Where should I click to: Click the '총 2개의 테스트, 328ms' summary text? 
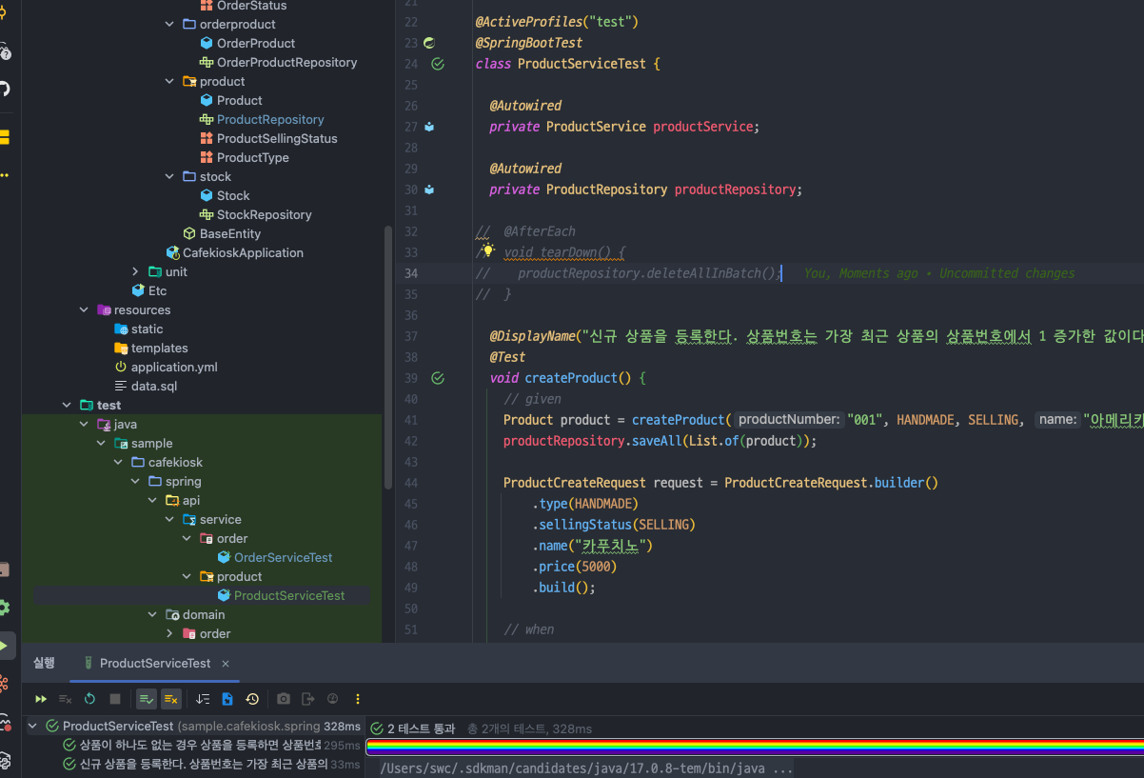coord(529,728)
